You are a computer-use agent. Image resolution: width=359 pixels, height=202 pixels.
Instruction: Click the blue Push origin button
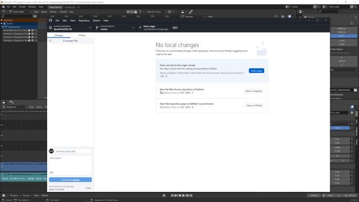[x=256, y=71]
